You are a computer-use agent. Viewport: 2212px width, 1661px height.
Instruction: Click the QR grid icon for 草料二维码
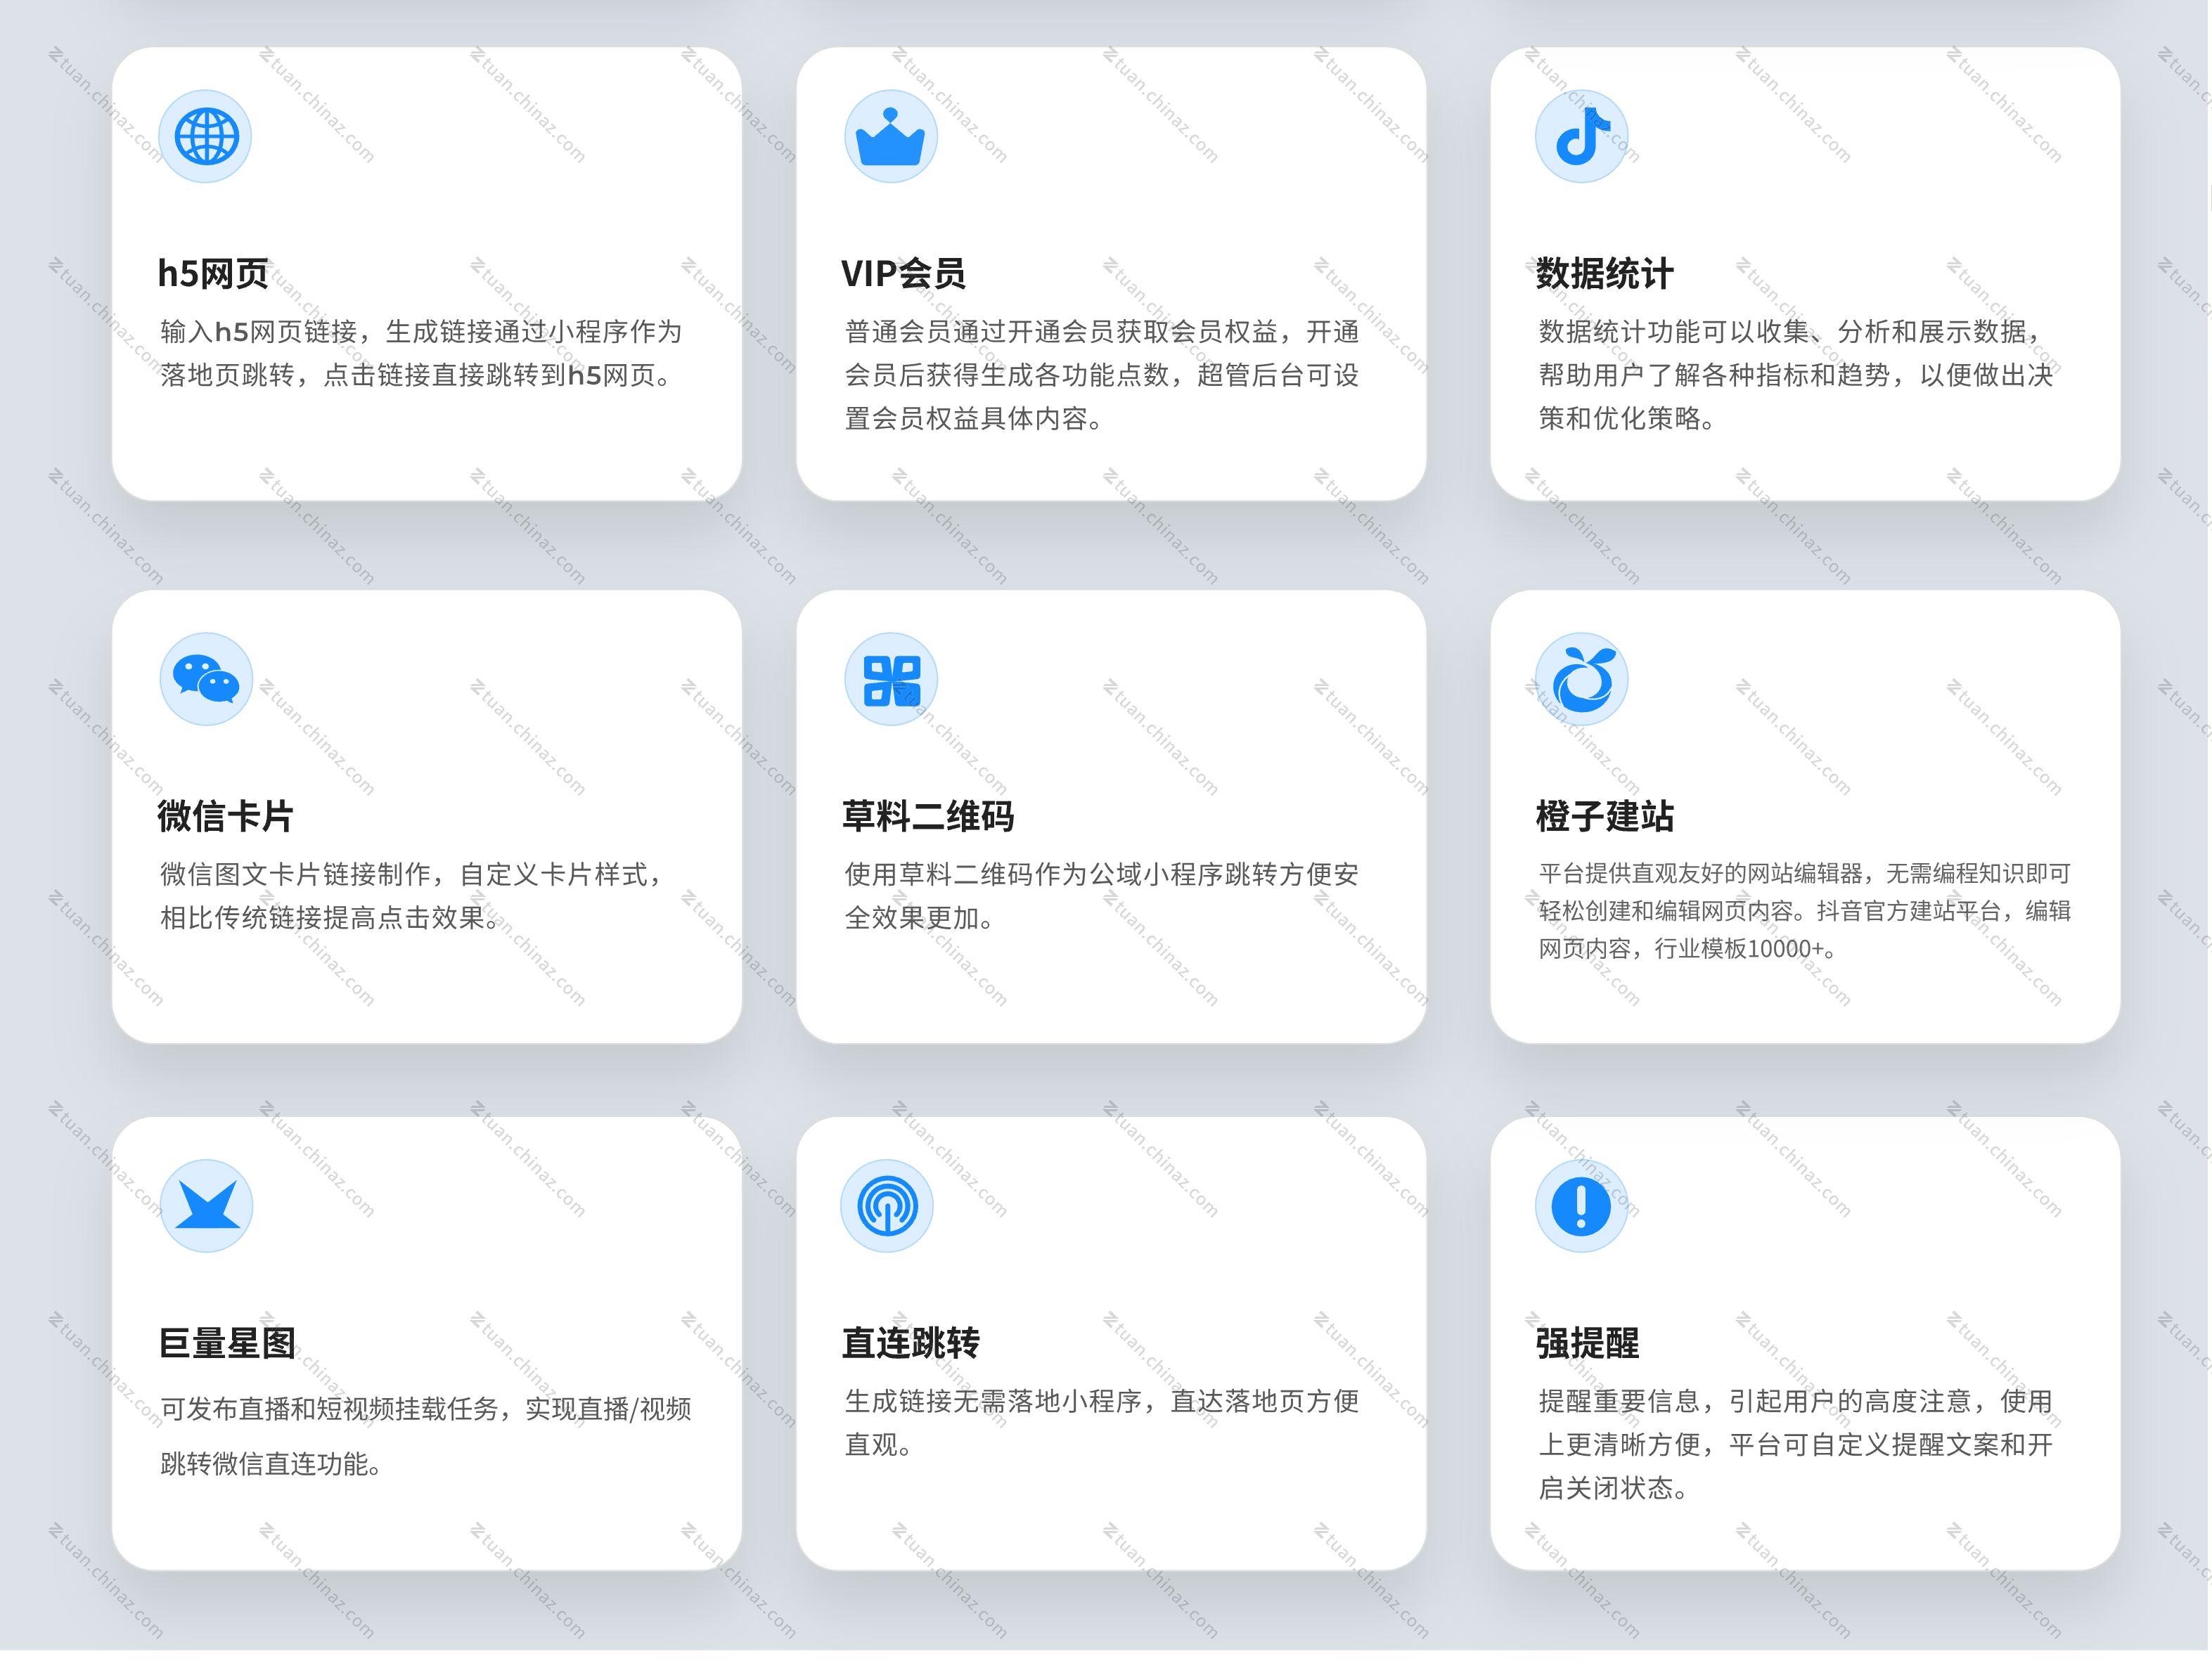(890, 679)
